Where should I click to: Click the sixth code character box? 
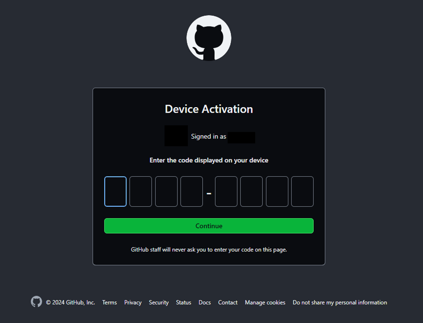252,191
